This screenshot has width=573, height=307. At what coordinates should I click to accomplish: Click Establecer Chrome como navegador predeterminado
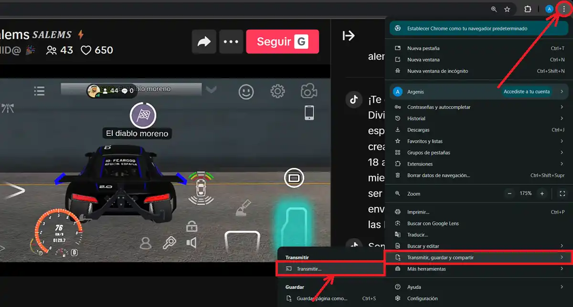480,29
